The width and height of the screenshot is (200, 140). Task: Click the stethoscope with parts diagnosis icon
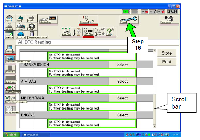99,32
